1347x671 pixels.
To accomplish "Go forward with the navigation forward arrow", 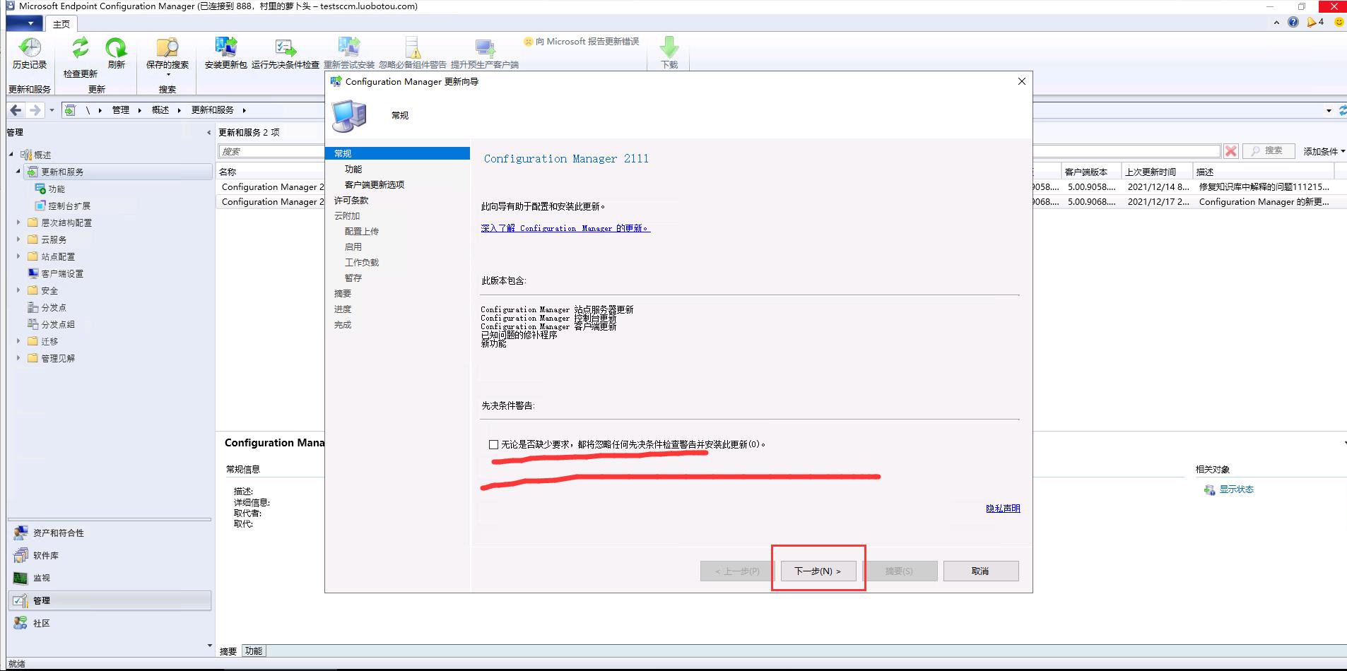I will pyautogui.click(x=35, y=110).
